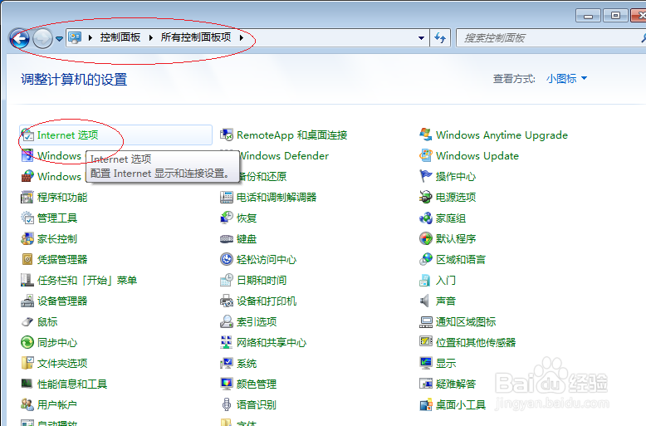Open the 系统 icon
The height and width of the screenshot is (426, 646).
pos(227,363)
